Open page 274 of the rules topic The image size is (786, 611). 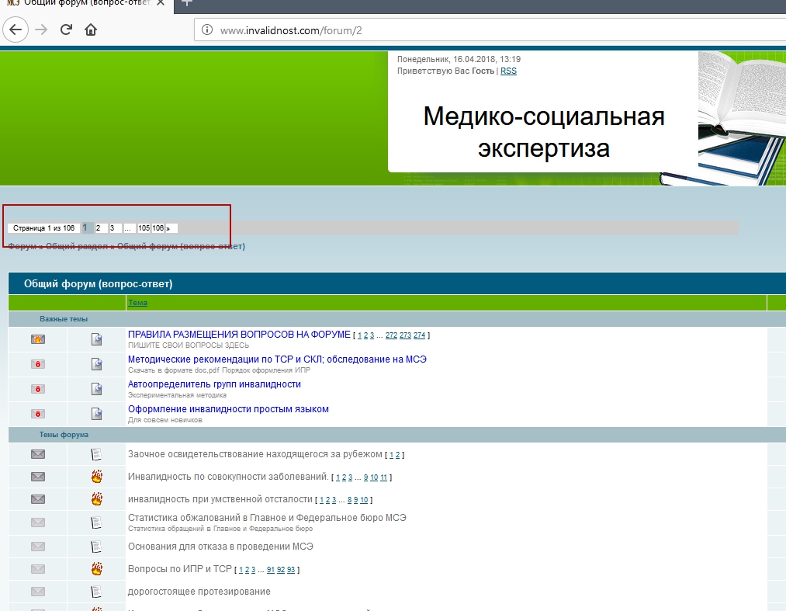[x=419, y=335]
